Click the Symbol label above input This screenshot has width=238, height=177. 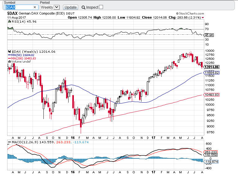click(x=10, y=2)
